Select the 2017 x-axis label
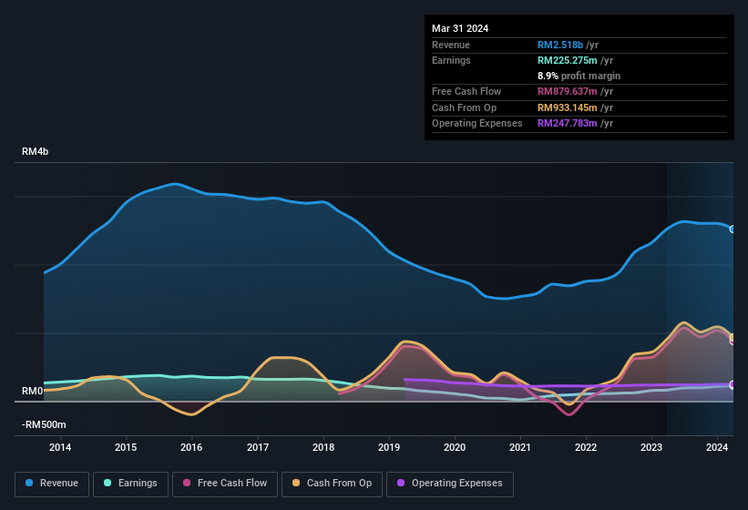This screenshot has width=748, height=510. [258, 447]
